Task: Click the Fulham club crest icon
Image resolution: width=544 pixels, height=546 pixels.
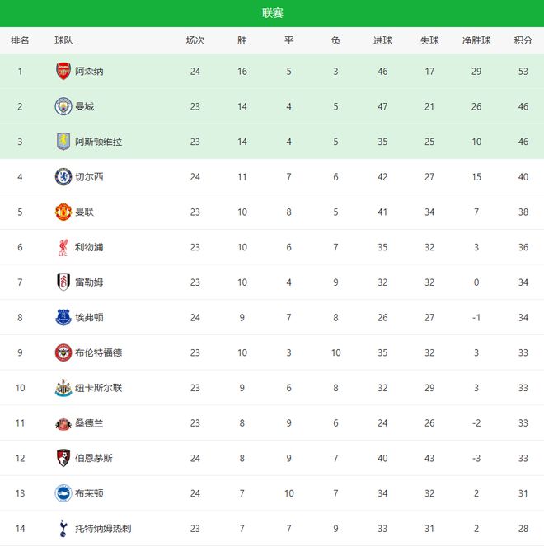Action: tap(63, 282)
